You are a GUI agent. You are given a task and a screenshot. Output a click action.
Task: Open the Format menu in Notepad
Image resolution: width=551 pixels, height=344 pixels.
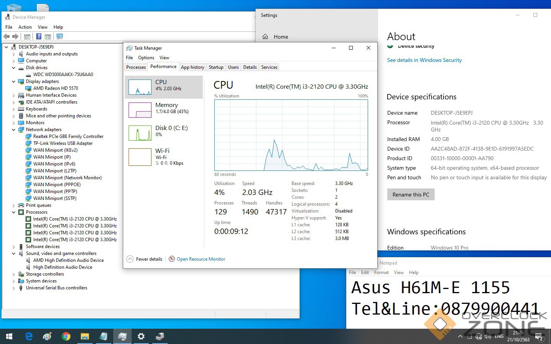tap(381, 273)
